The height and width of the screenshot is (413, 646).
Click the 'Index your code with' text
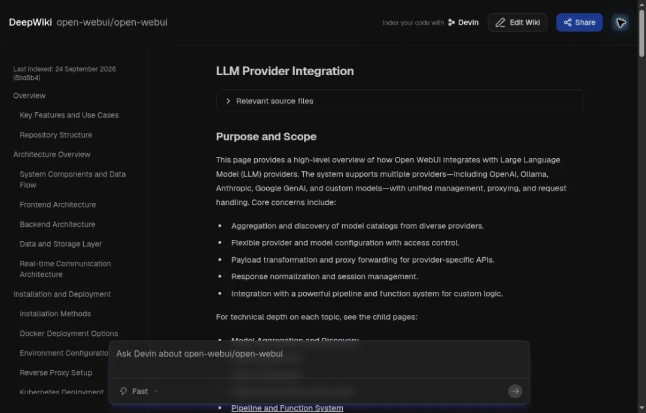[x=413, y=23]
